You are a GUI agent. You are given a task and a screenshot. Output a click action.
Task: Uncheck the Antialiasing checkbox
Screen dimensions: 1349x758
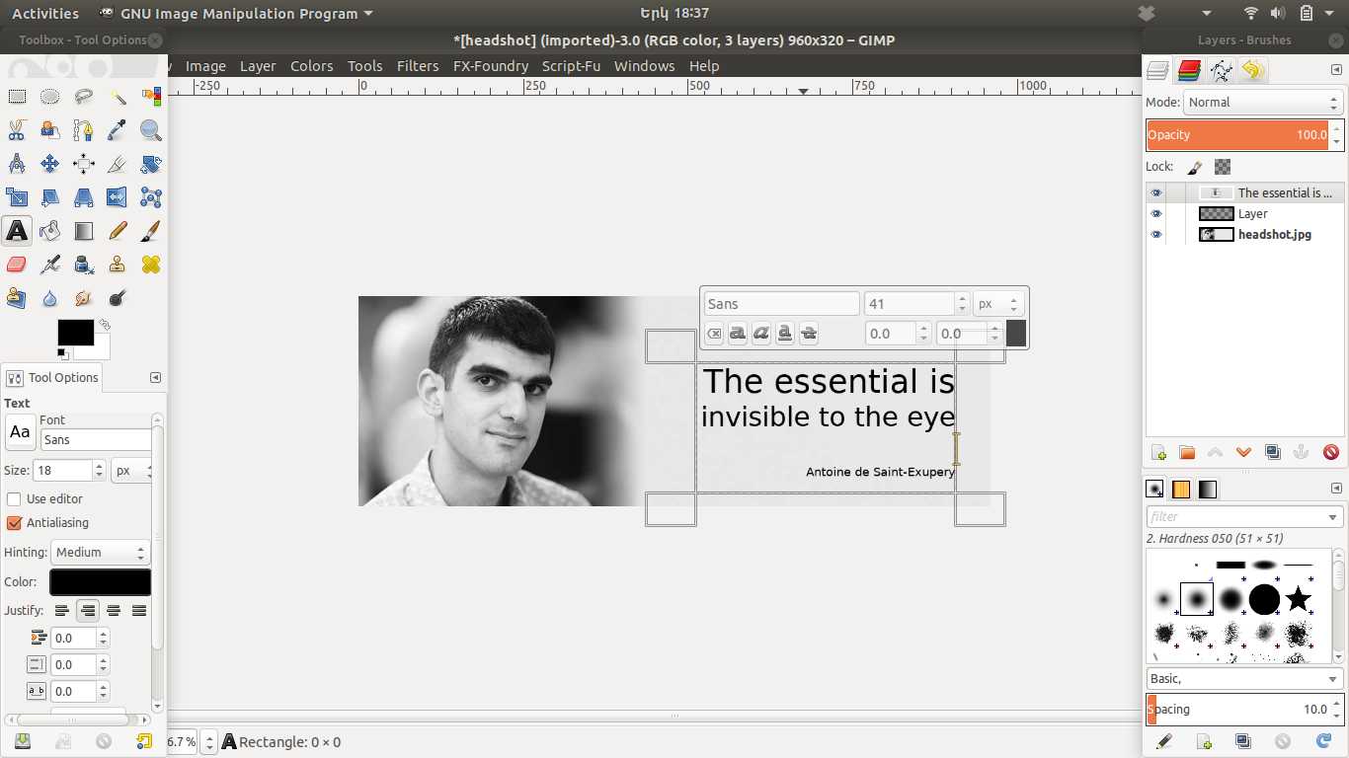click(14, 523)
